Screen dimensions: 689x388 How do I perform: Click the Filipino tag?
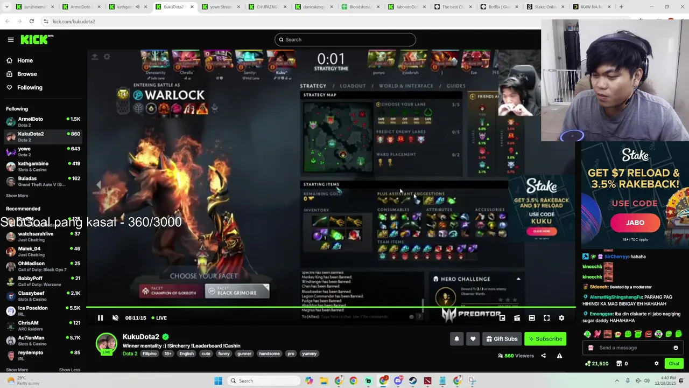(x=150, y=354)
